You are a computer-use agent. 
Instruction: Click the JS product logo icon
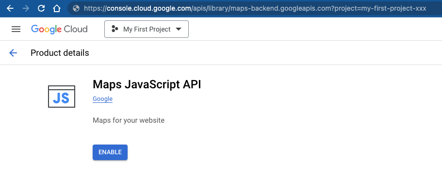coord(62,97)
